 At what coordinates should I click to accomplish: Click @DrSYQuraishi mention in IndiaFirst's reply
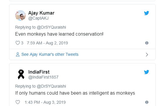tap(51, 86)
